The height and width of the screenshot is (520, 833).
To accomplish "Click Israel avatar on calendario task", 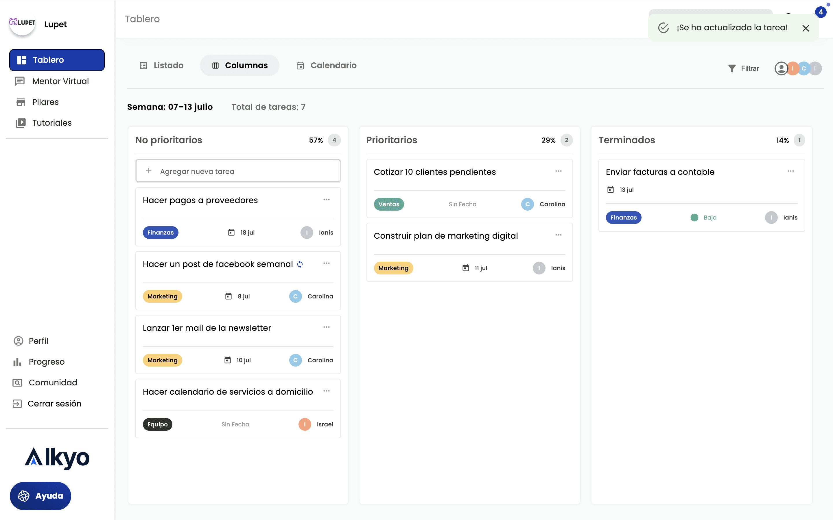I will tap(305, 424).
